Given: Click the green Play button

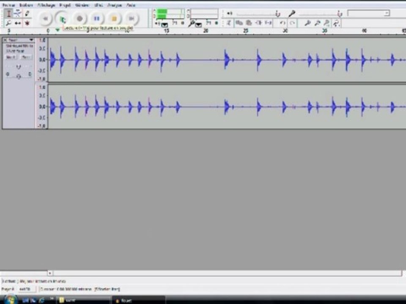Looking at the screenshot, I should pos(63,18).
